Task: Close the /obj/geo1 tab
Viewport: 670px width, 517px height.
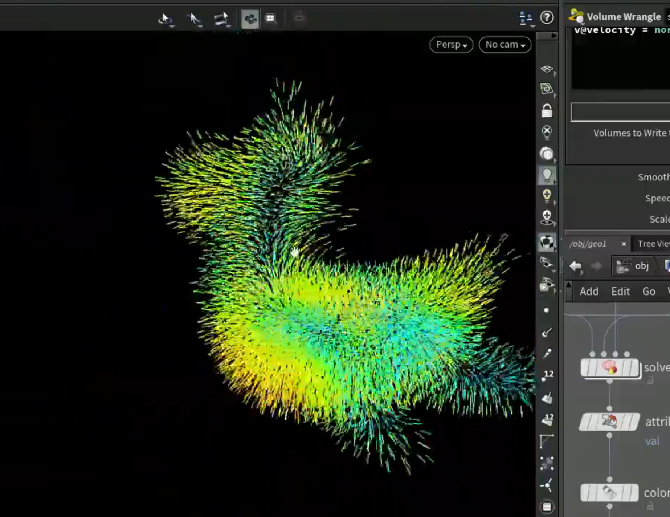Action: 624,244
